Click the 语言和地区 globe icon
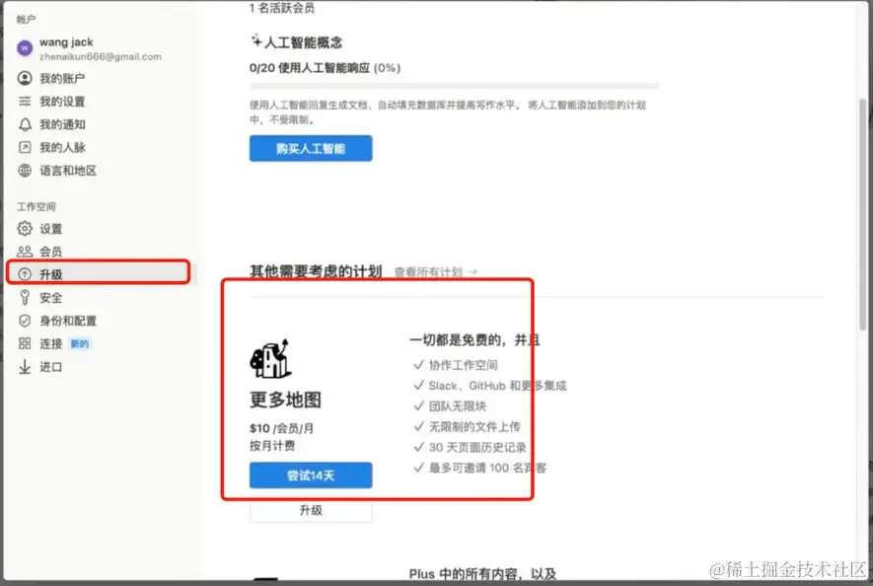The width and height of the screenshot is (873, 586). tap(25, 171)
